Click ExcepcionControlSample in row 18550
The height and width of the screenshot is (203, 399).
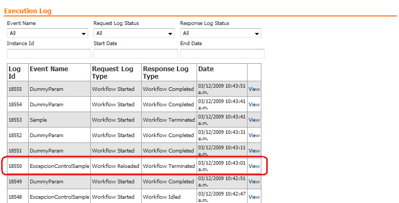60,166
